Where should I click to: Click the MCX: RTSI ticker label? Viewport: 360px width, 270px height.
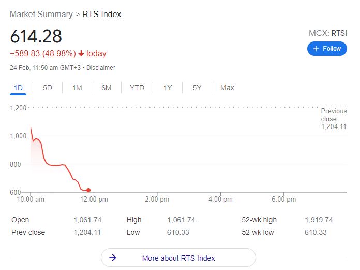tap(327, 33)
